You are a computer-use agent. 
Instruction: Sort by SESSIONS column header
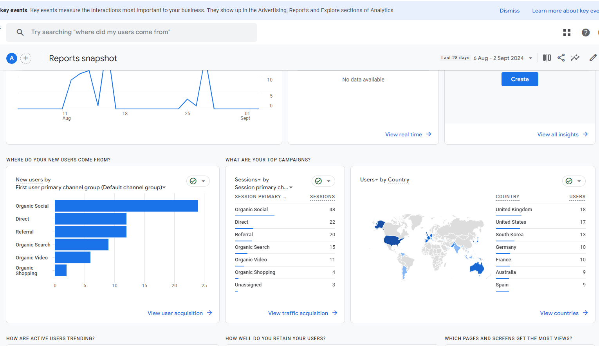point(322,197)
